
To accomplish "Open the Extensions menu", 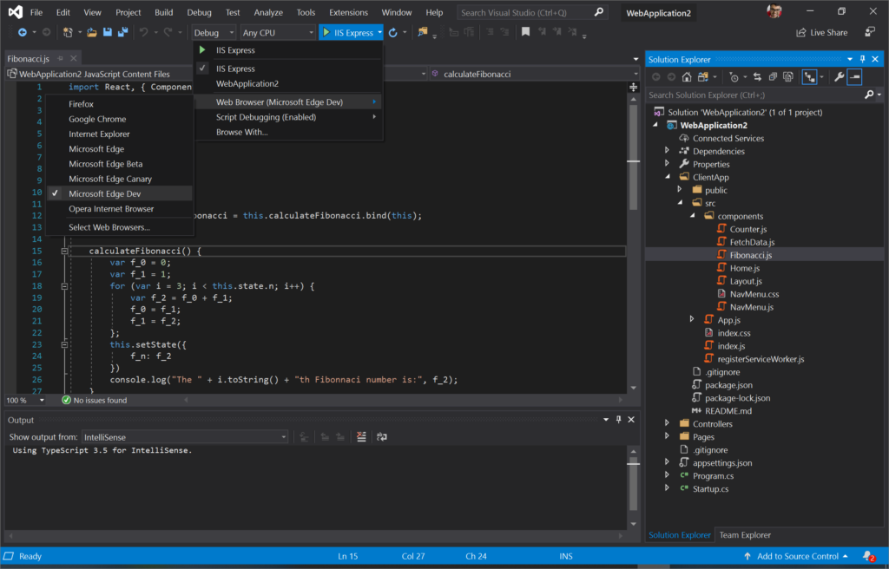I will 348,12.
